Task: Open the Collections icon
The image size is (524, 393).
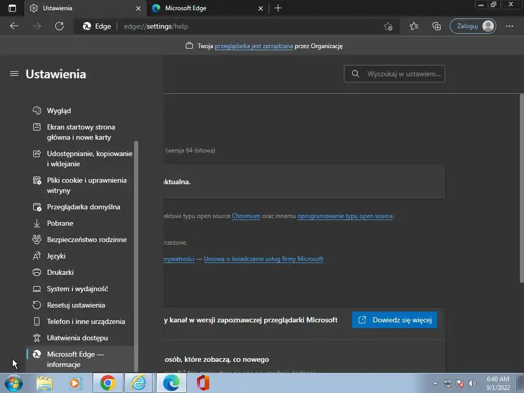Action: click(436, 26)
